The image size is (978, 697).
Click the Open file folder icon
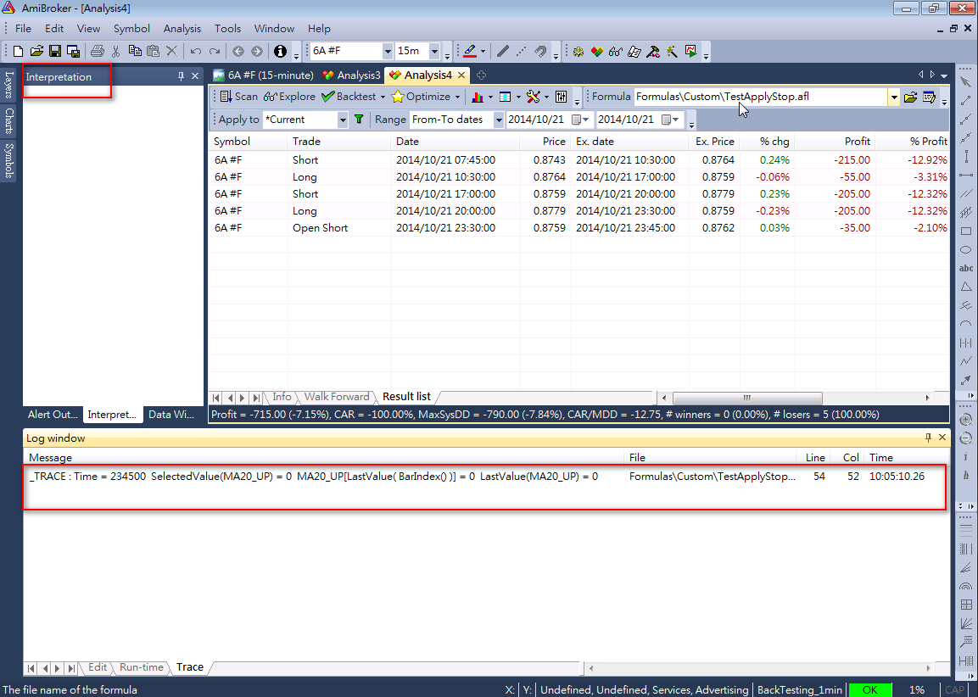pos(36,51)
